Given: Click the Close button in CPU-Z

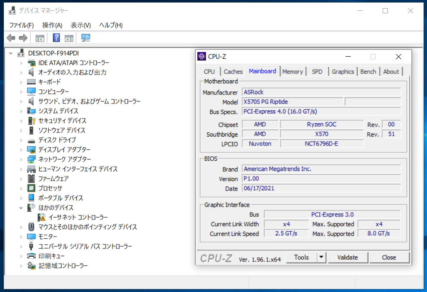Looking at the screenshot, I should click(x=389, y=257).
